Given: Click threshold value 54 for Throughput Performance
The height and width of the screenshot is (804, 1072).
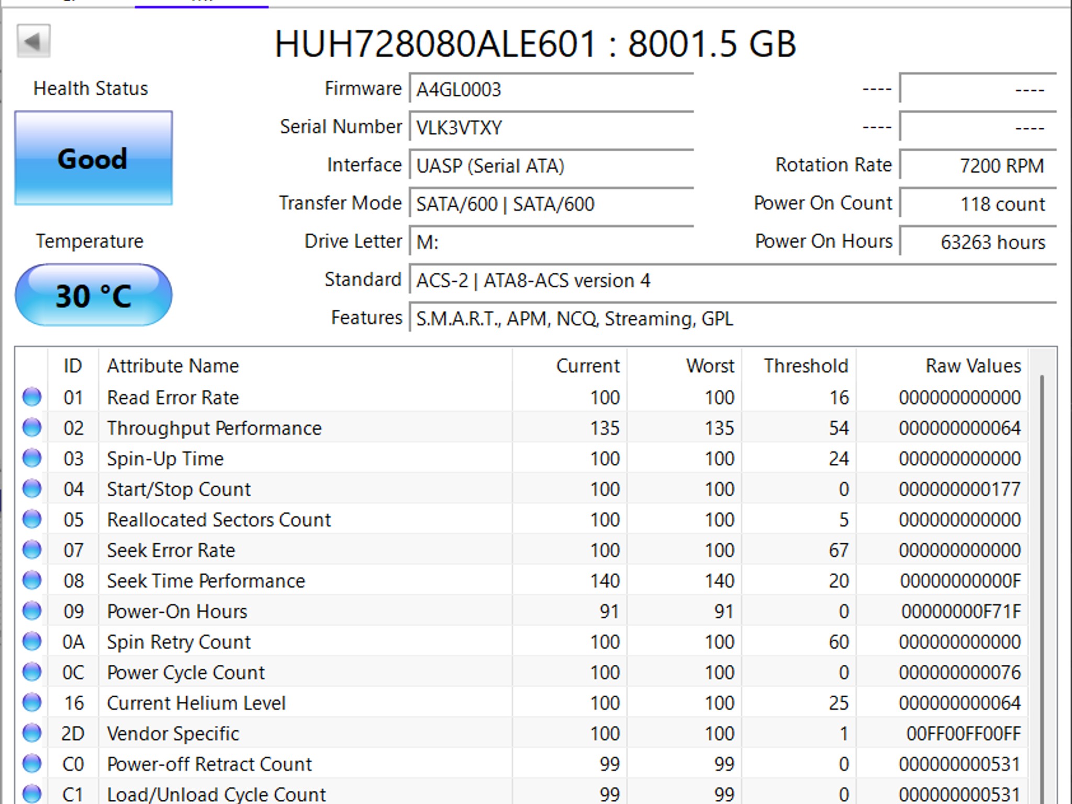Looking at the screenshot, I should click(x=839, y=428).
